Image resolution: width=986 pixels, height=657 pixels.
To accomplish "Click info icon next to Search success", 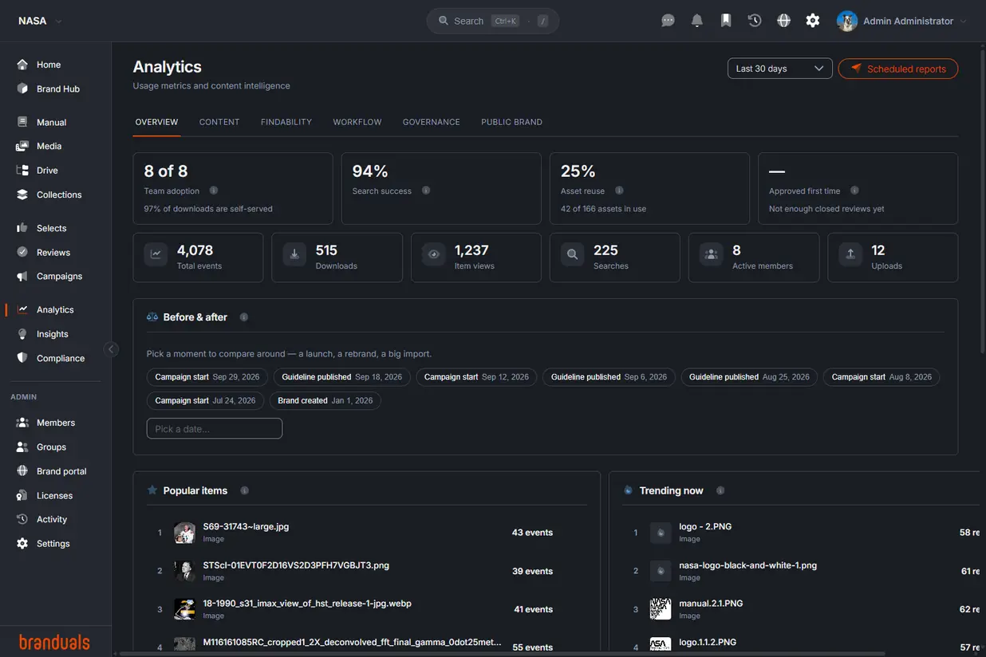I will coord(426,191).
